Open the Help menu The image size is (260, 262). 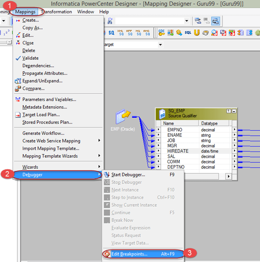pos(104,12)
